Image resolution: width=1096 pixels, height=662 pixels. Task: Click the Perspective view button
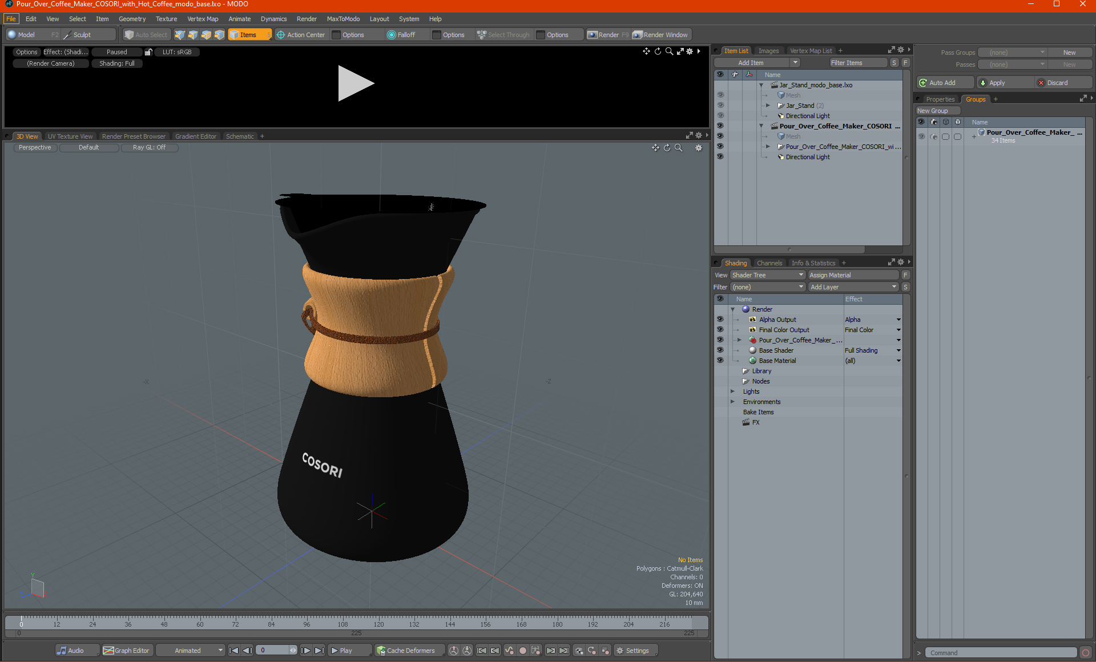click(x=35, y=148)
